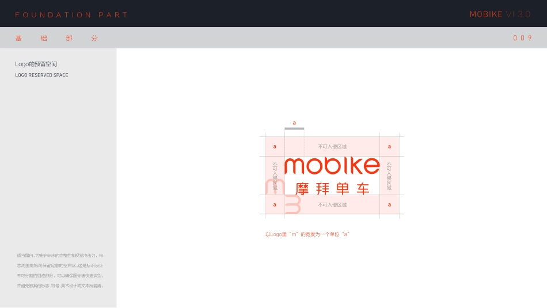Click the FOUNDATION PART header title

coord(72,14)
